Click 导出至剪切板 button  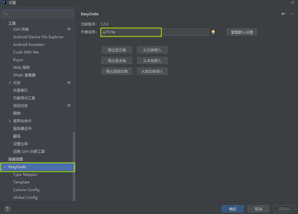tap(117, 72)
